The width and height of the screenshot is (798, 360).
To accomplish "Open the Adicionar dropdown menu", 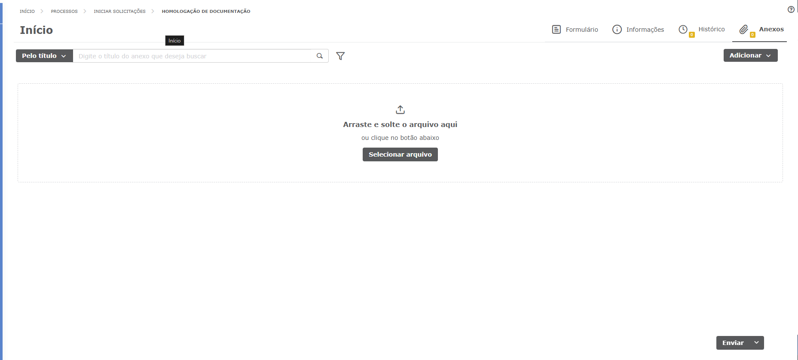I will coord(750,55).
